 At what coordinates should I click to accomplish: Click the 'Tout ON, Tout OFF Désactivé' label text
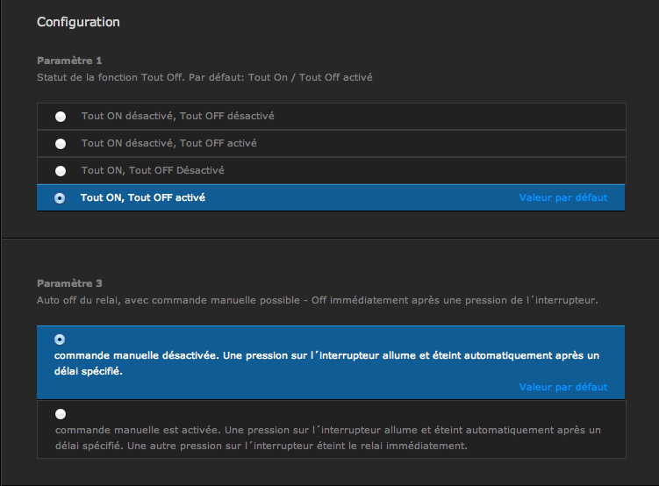(158, 170)
